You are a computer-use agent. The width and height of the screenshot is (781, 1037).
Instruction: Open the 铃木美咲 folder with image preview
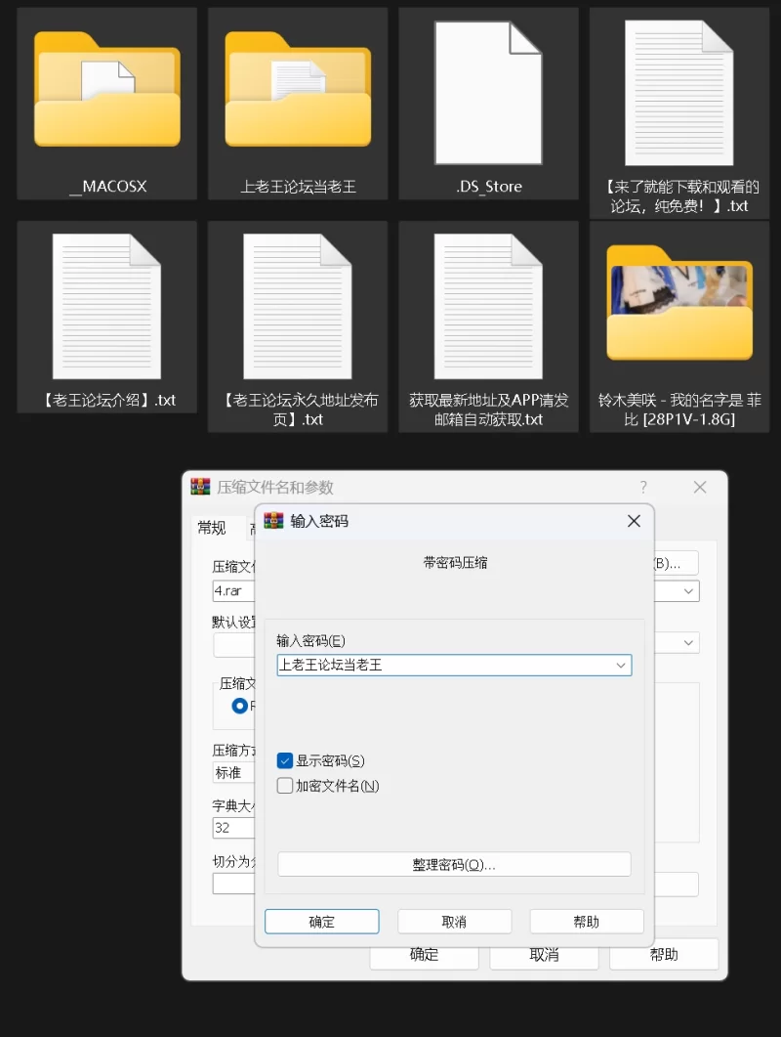point(679,305)
